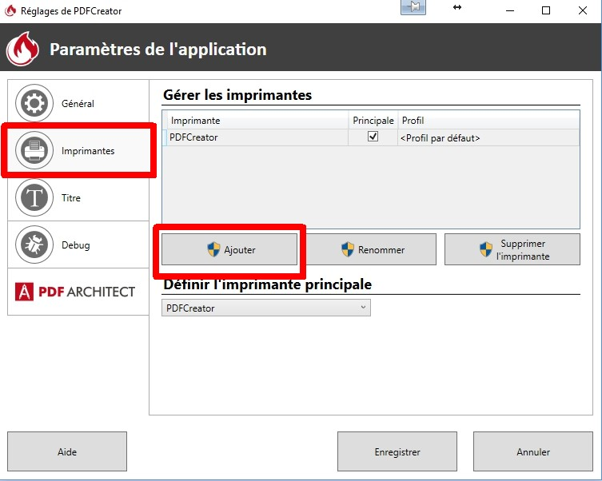
Task: Click the gear icon for Général
Action: (x=34, y=103)
